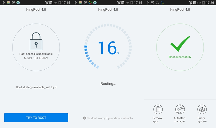Open the Autostart manager gear icon

180,109
